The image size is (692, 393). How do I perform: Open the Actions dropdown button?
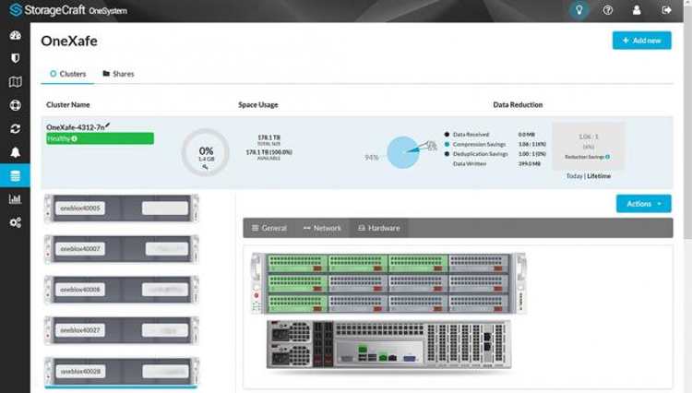(643, 204)
